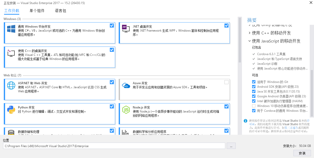Click the Azure 开发 workload card
This screenshot has width=314, height=158.
pos(174,89)
